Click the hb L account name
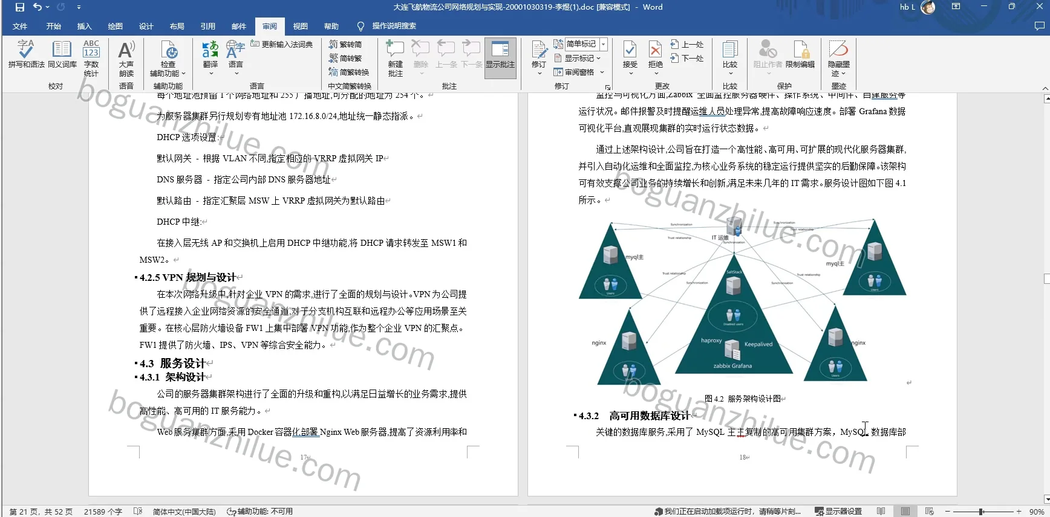 pos(907,7)
